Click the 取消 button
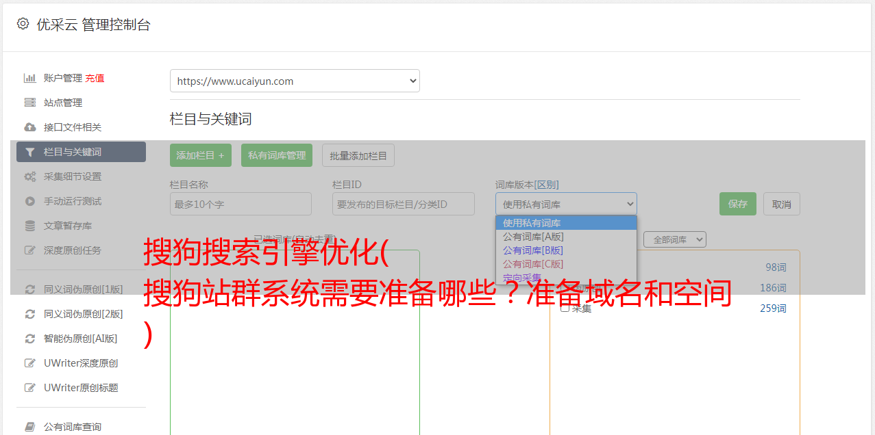Screen dimensions: 875x435 point(782,204)
